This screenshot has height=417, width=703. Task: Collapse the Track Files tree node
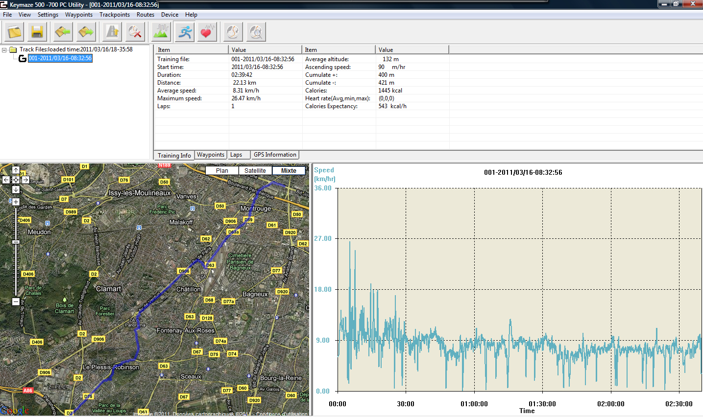tap(4, 50)
